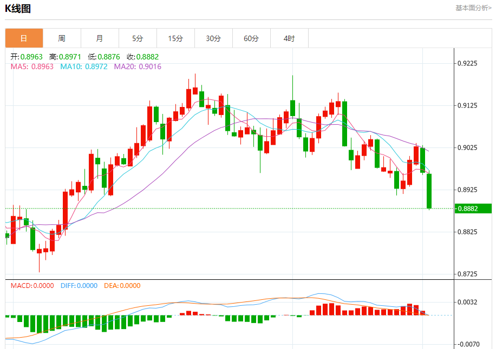Switch to the 月 monthly tab
The height and width of the screenshot is (349, 496).
[100, 38]
